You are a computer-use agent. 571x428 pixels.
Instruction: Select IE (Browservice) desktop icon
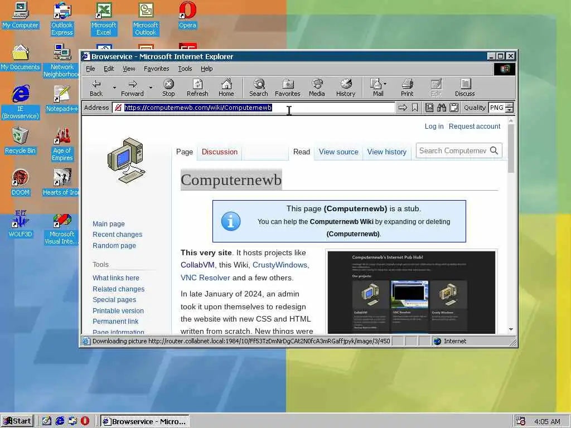click(x=20, y=103)
